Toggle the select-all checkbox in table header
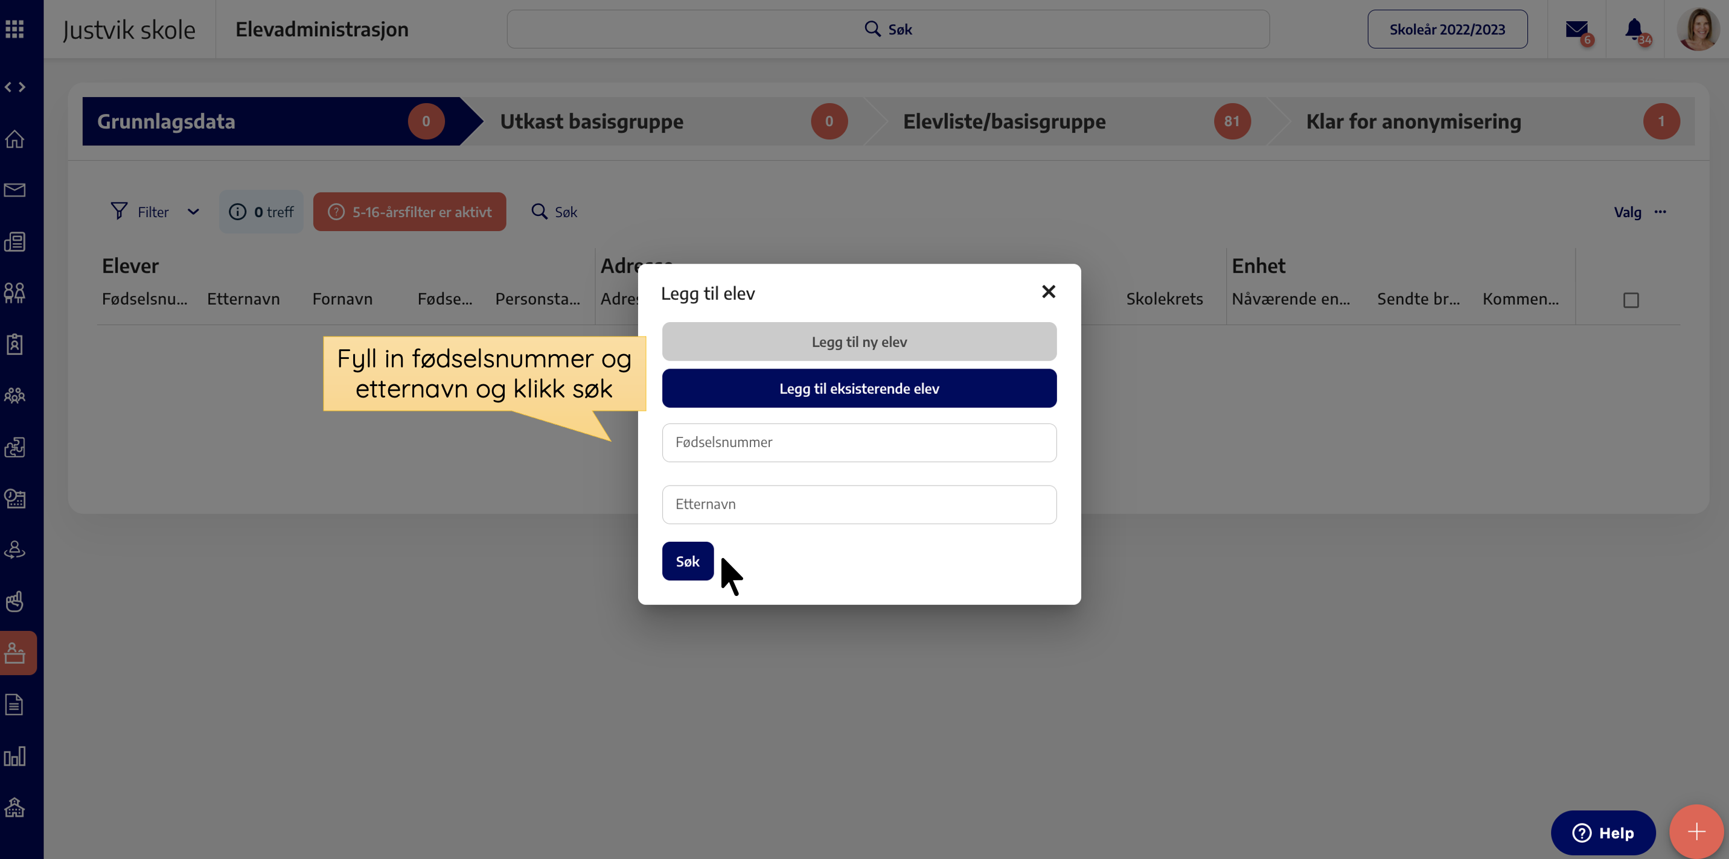The image size is (1729, 859). pos(1631,300)
